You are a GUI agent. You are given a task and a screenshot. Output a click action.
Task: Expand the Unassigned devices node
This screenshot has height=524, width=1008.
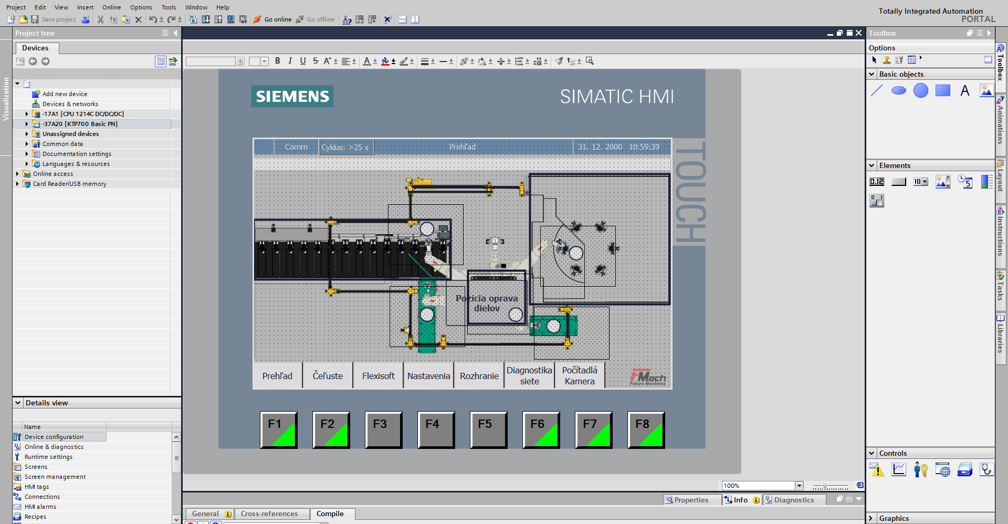27,134
